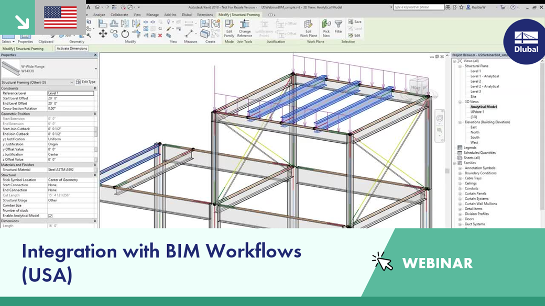Screen dimensions: 545x306
Task: Click the Favorites star icon
Action: coord(461,7)
